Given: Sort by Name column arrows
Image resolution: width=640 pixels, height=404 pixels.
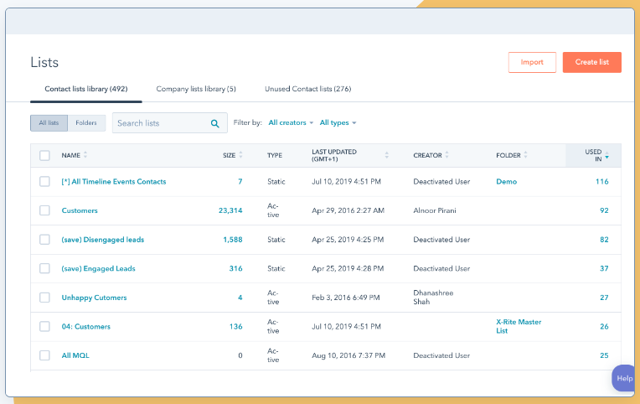Looking at the screenshot, I should coord(85,155).
